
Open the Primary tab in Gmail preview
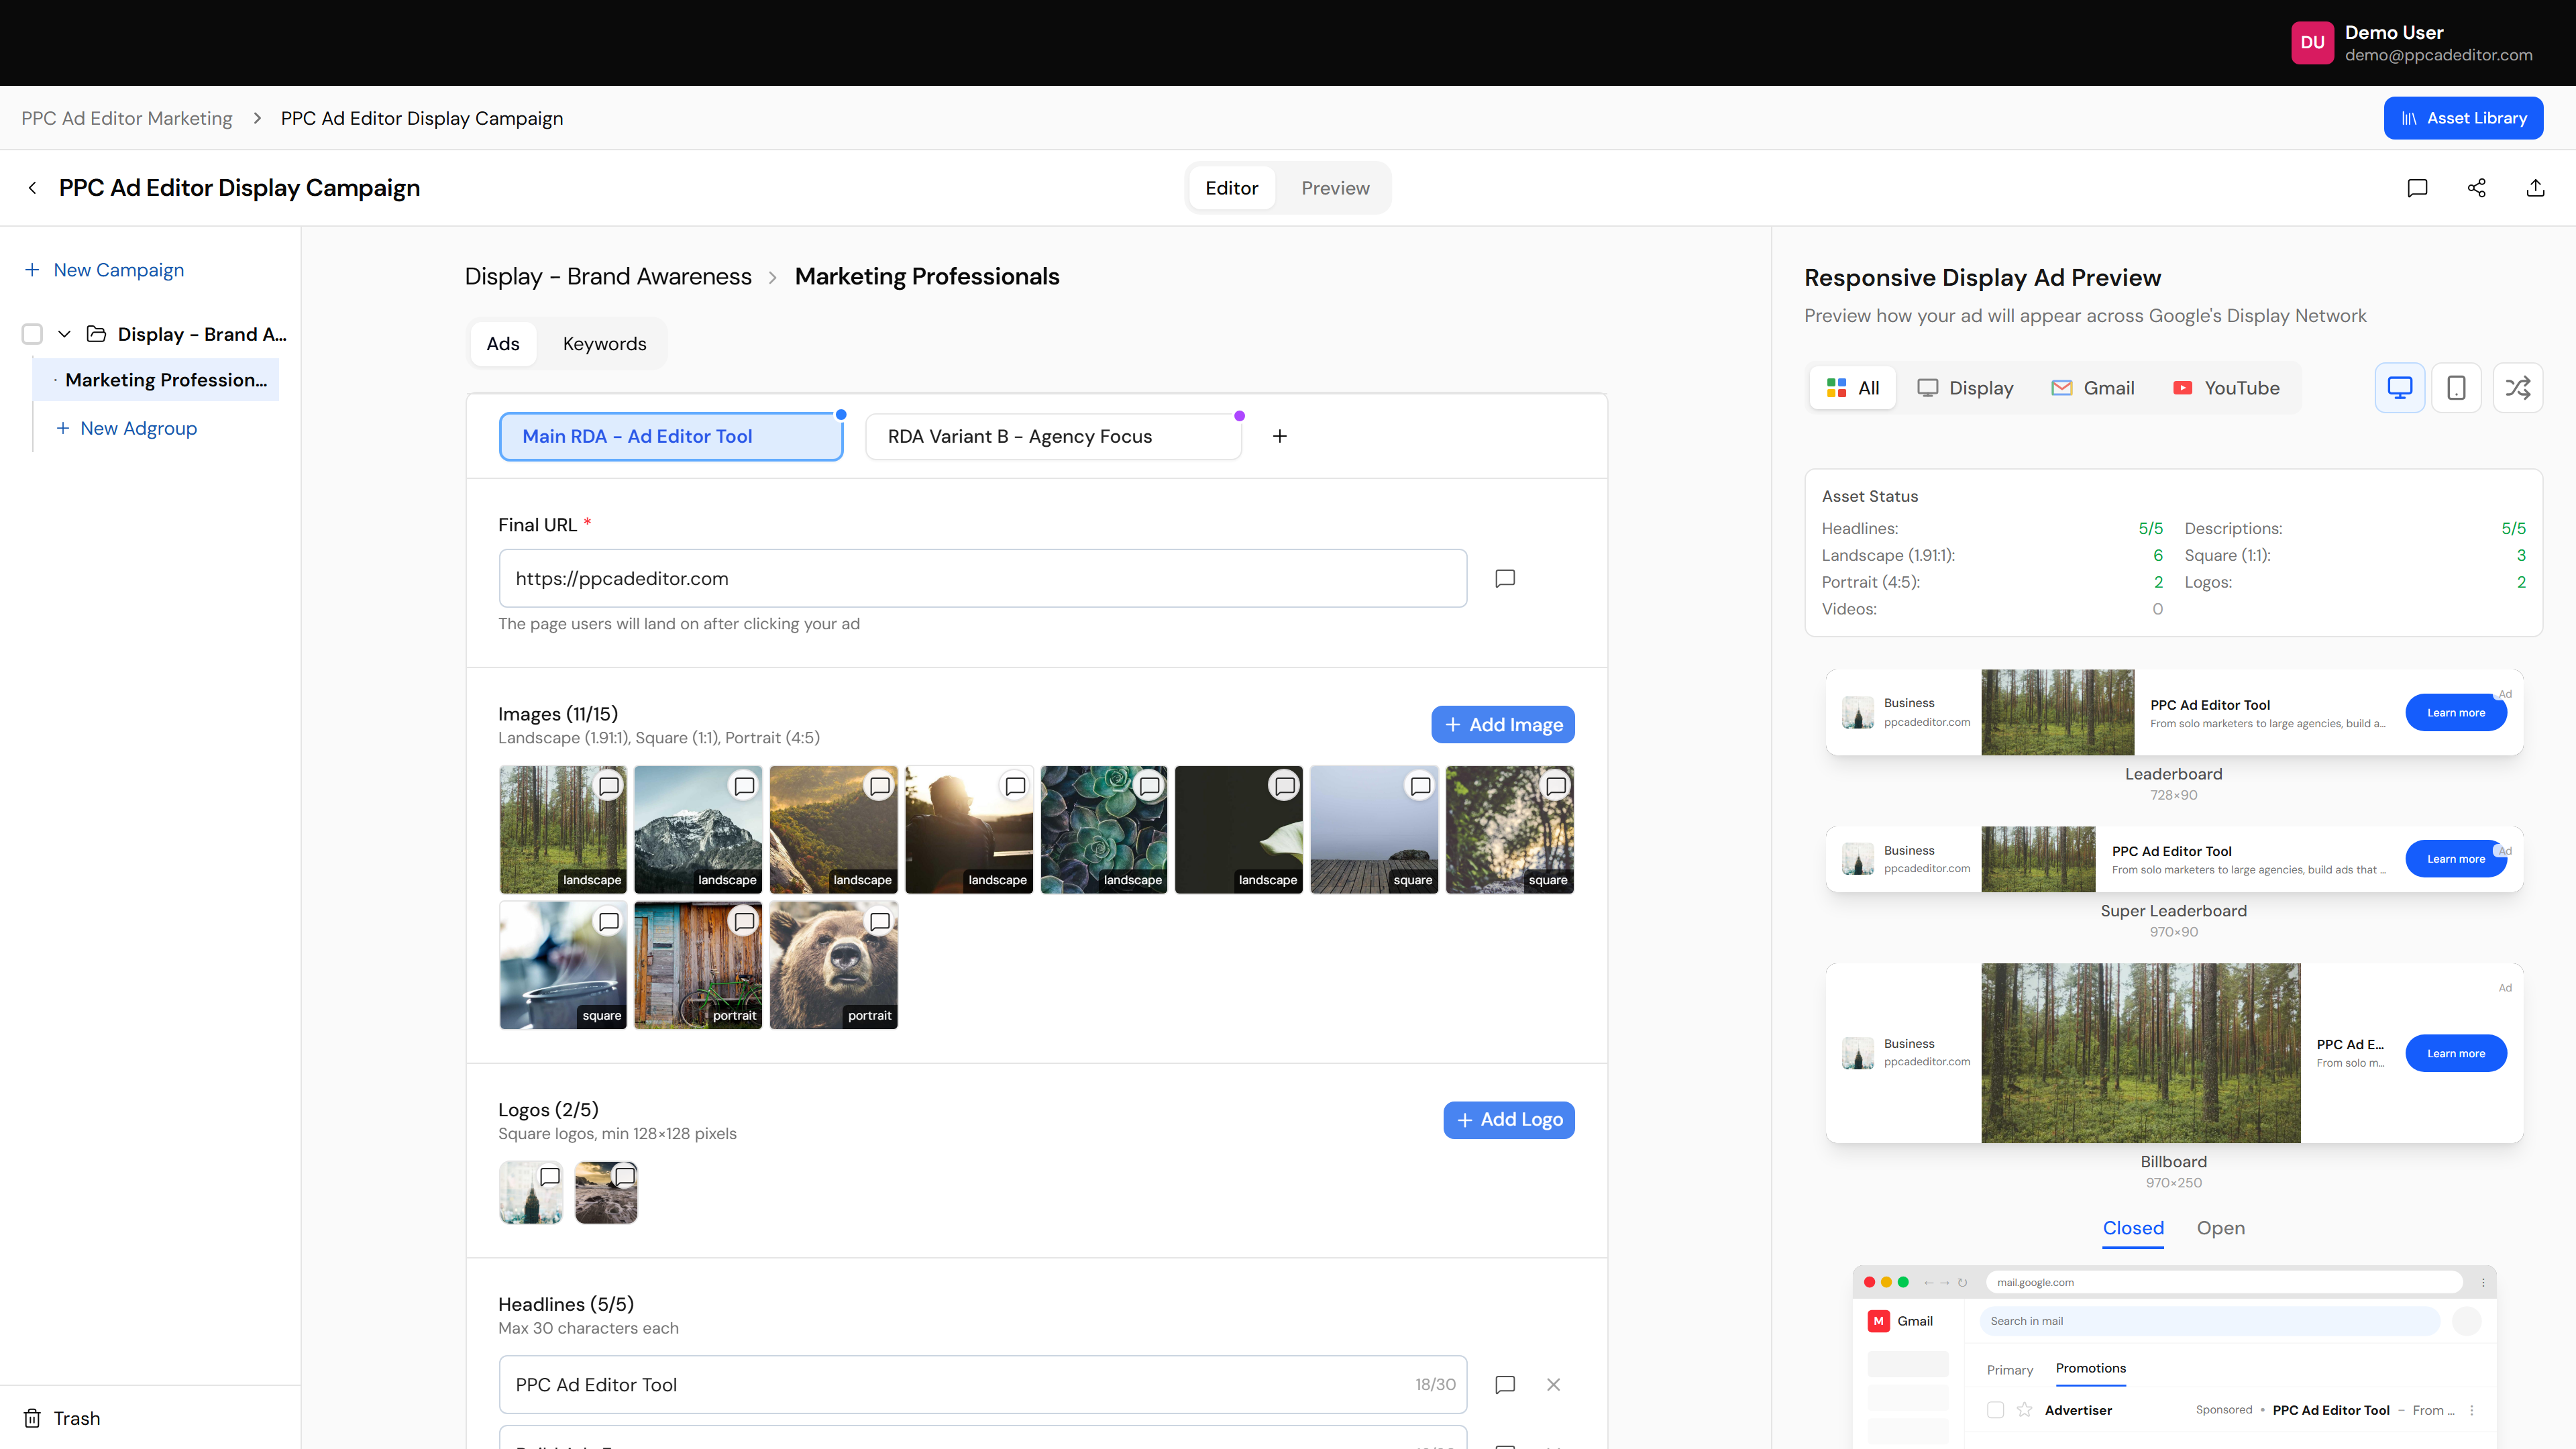pos(2010,1370)
